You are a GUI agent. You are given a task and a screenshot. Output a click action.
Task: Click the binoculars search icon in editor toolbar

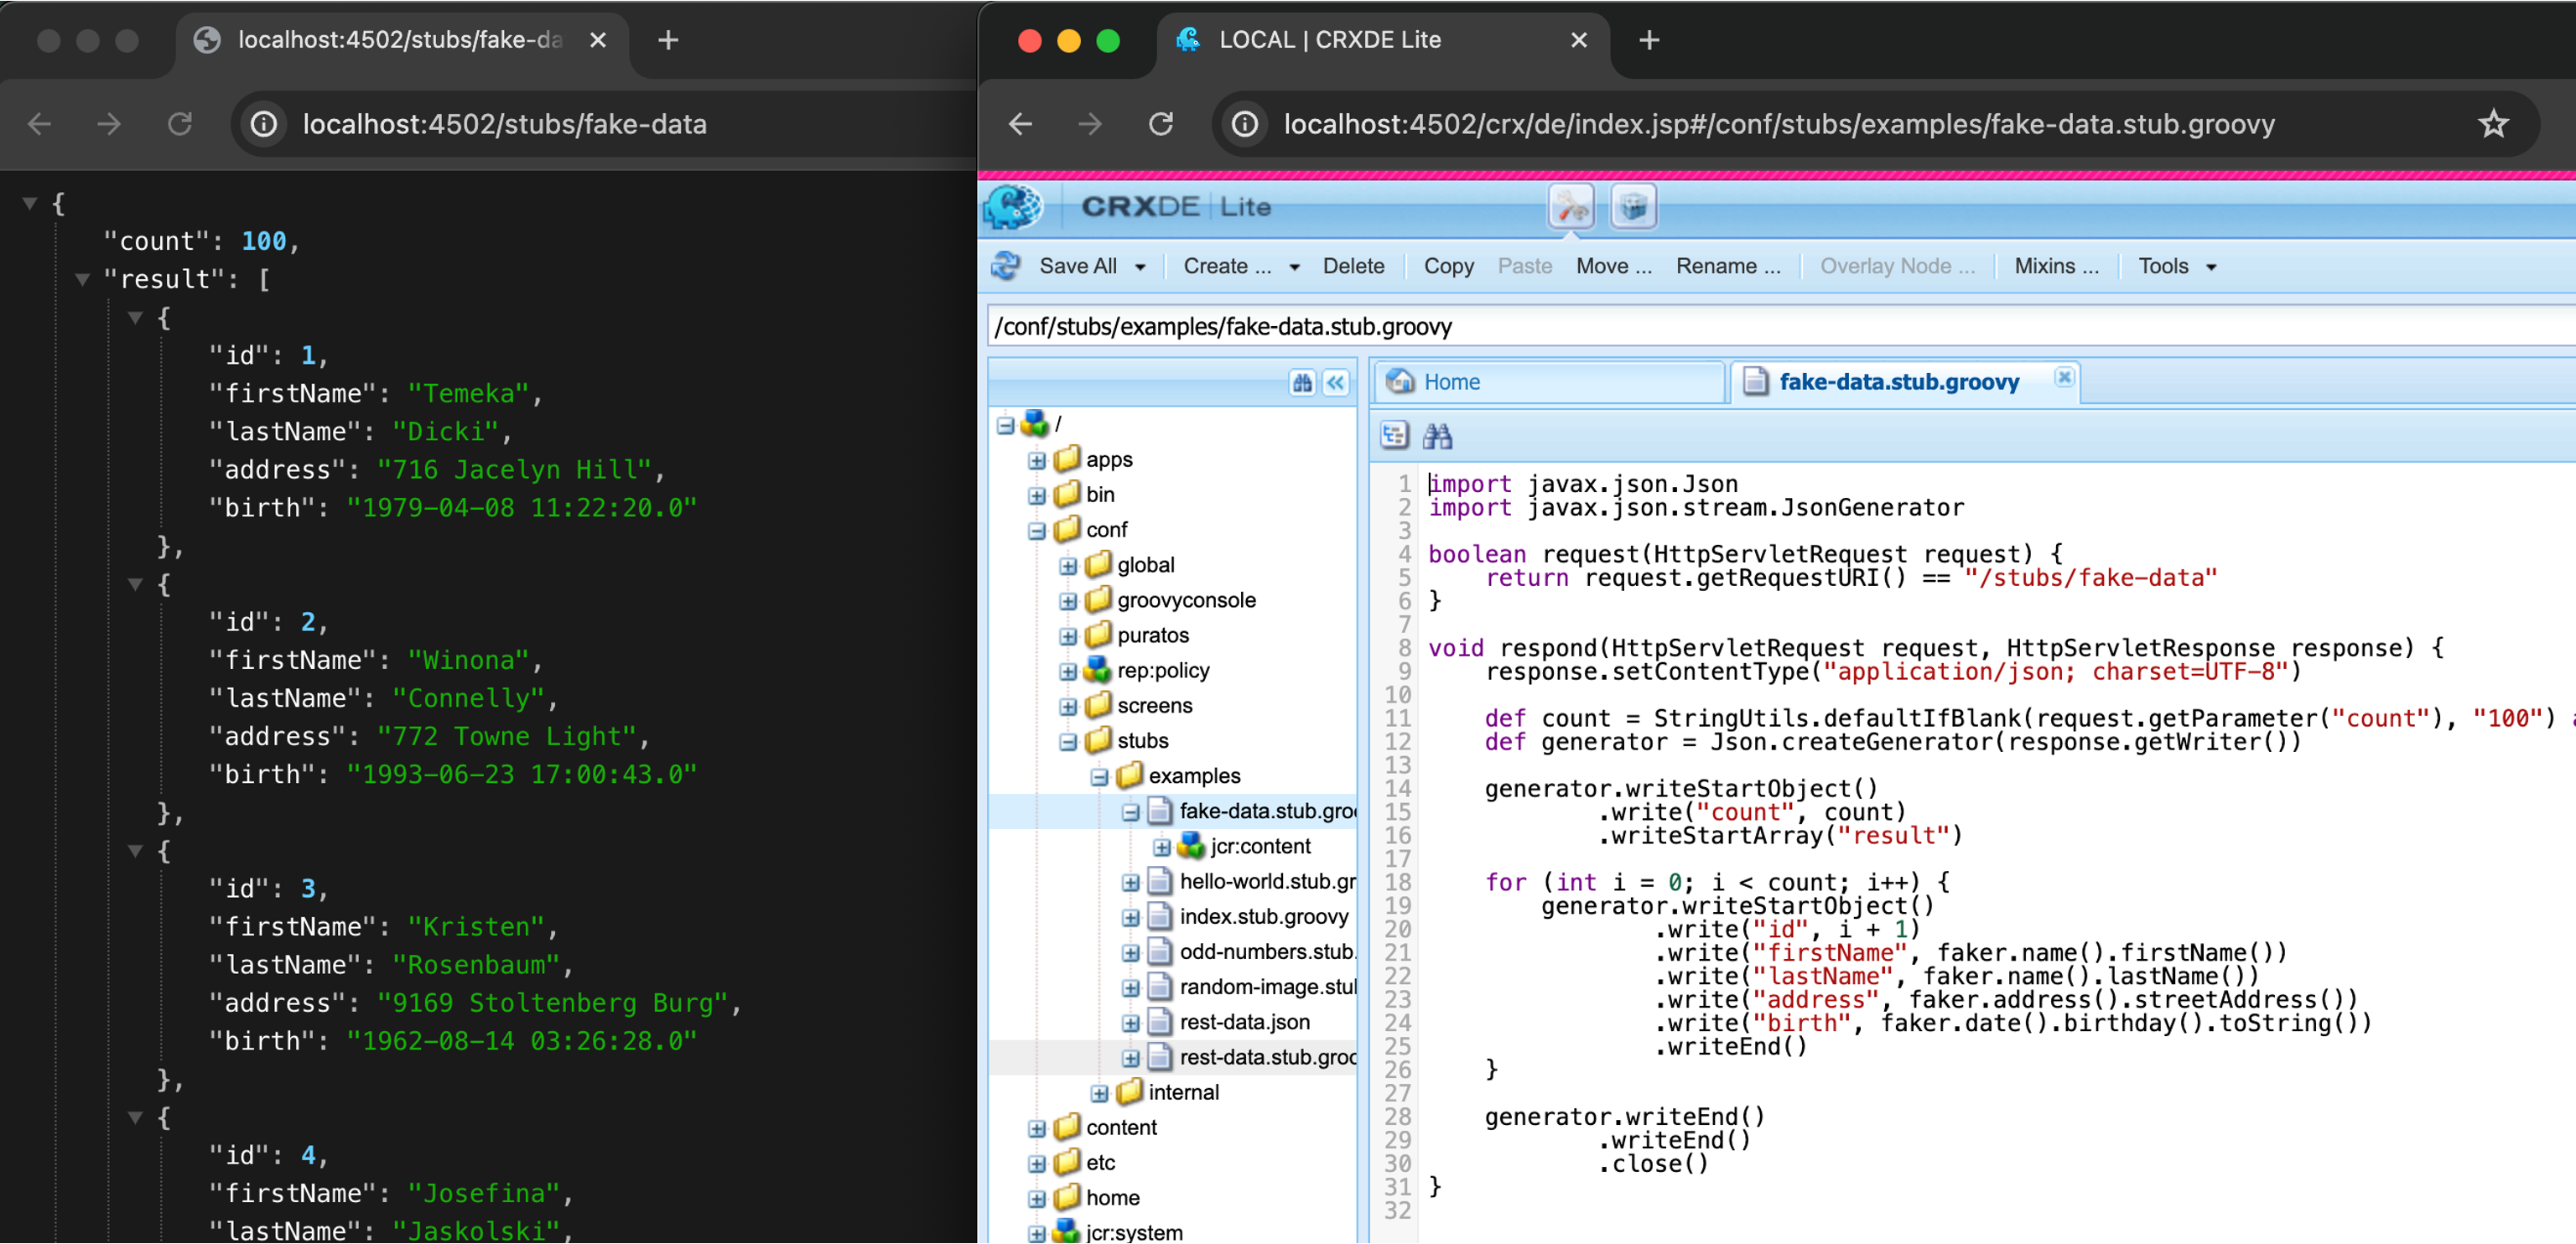(1437, 435)
